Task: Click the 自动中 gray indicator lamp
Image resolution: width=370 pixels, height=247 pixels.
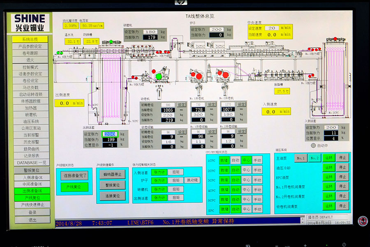Action: [313, 145]
